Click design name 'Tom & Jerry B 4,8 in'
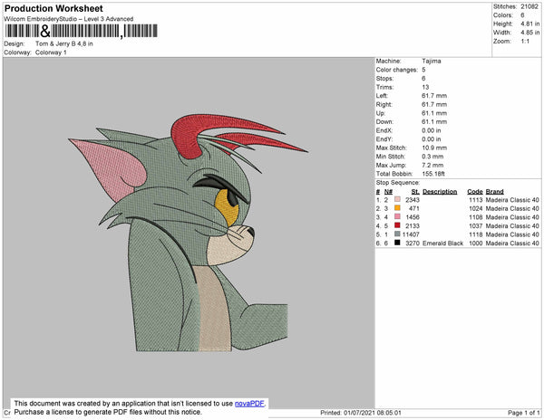This screenshot has height=420, width=544. [x=64, y=43]
